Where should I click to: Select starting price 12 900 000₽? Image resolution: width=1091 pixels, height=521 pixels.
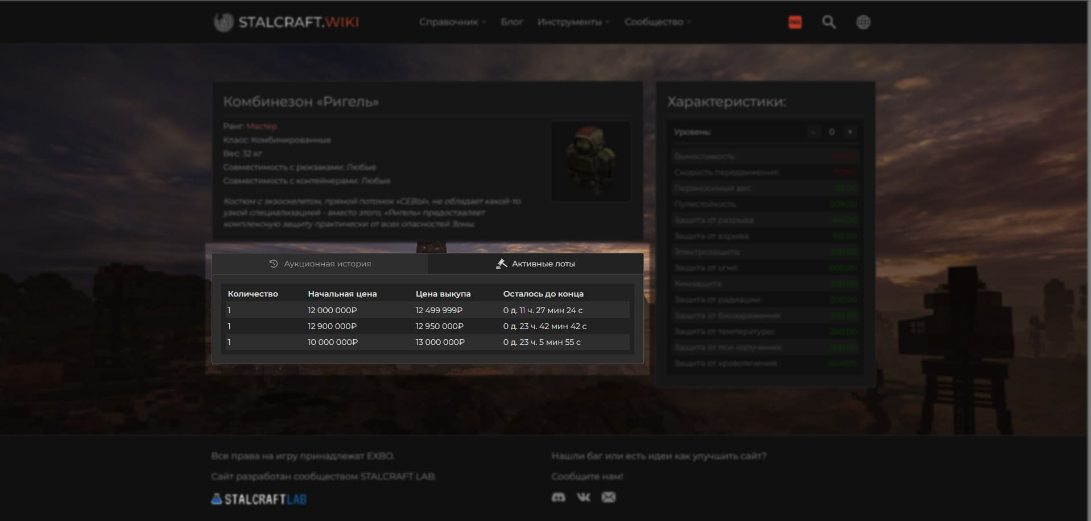point(332,326)
